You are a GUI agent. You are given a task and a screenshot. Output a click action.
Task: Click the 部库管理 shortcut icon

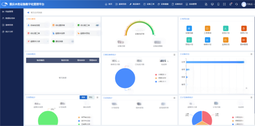244,40
